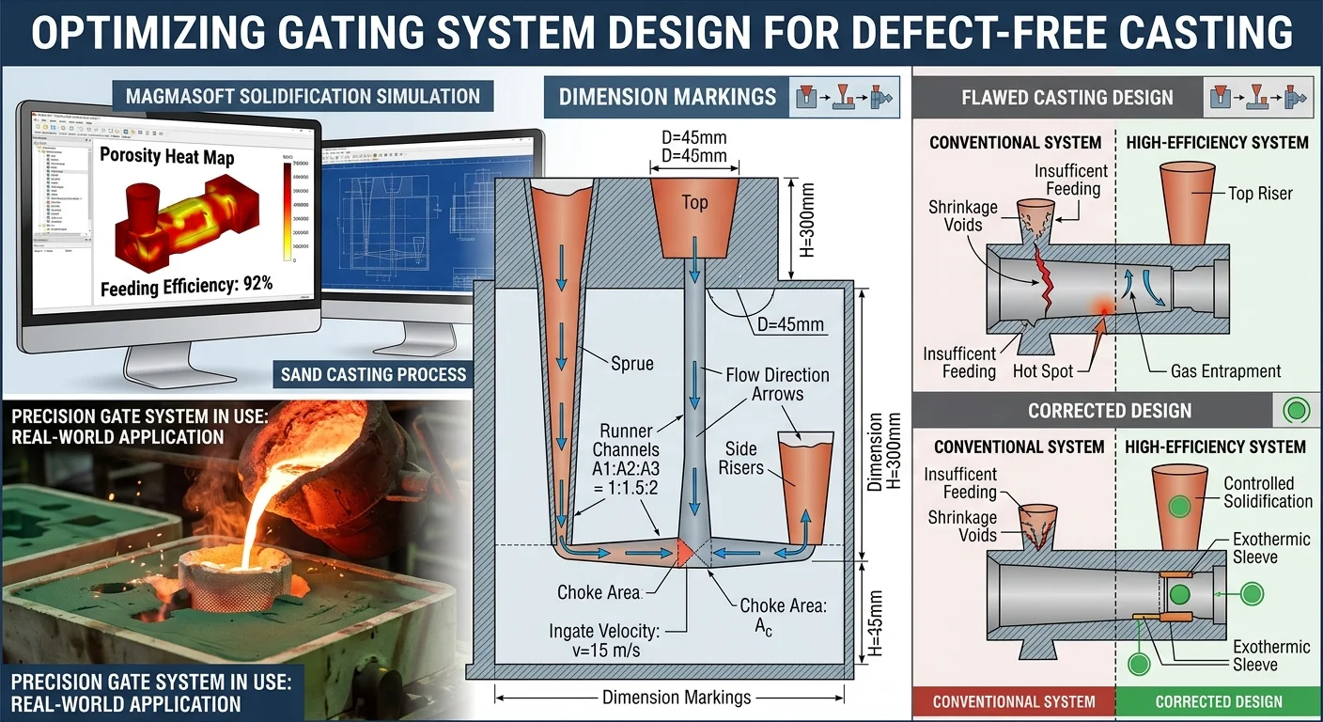This screenshot has height=722, width=1323.
Task: Click the gating-with-riser icon beside Dimension Markings
Action: [844, 97]
